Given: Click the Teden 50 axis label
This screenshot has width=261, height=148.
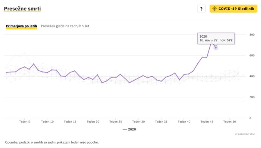Looking at the screenshot, I should [x=229, y=121].
